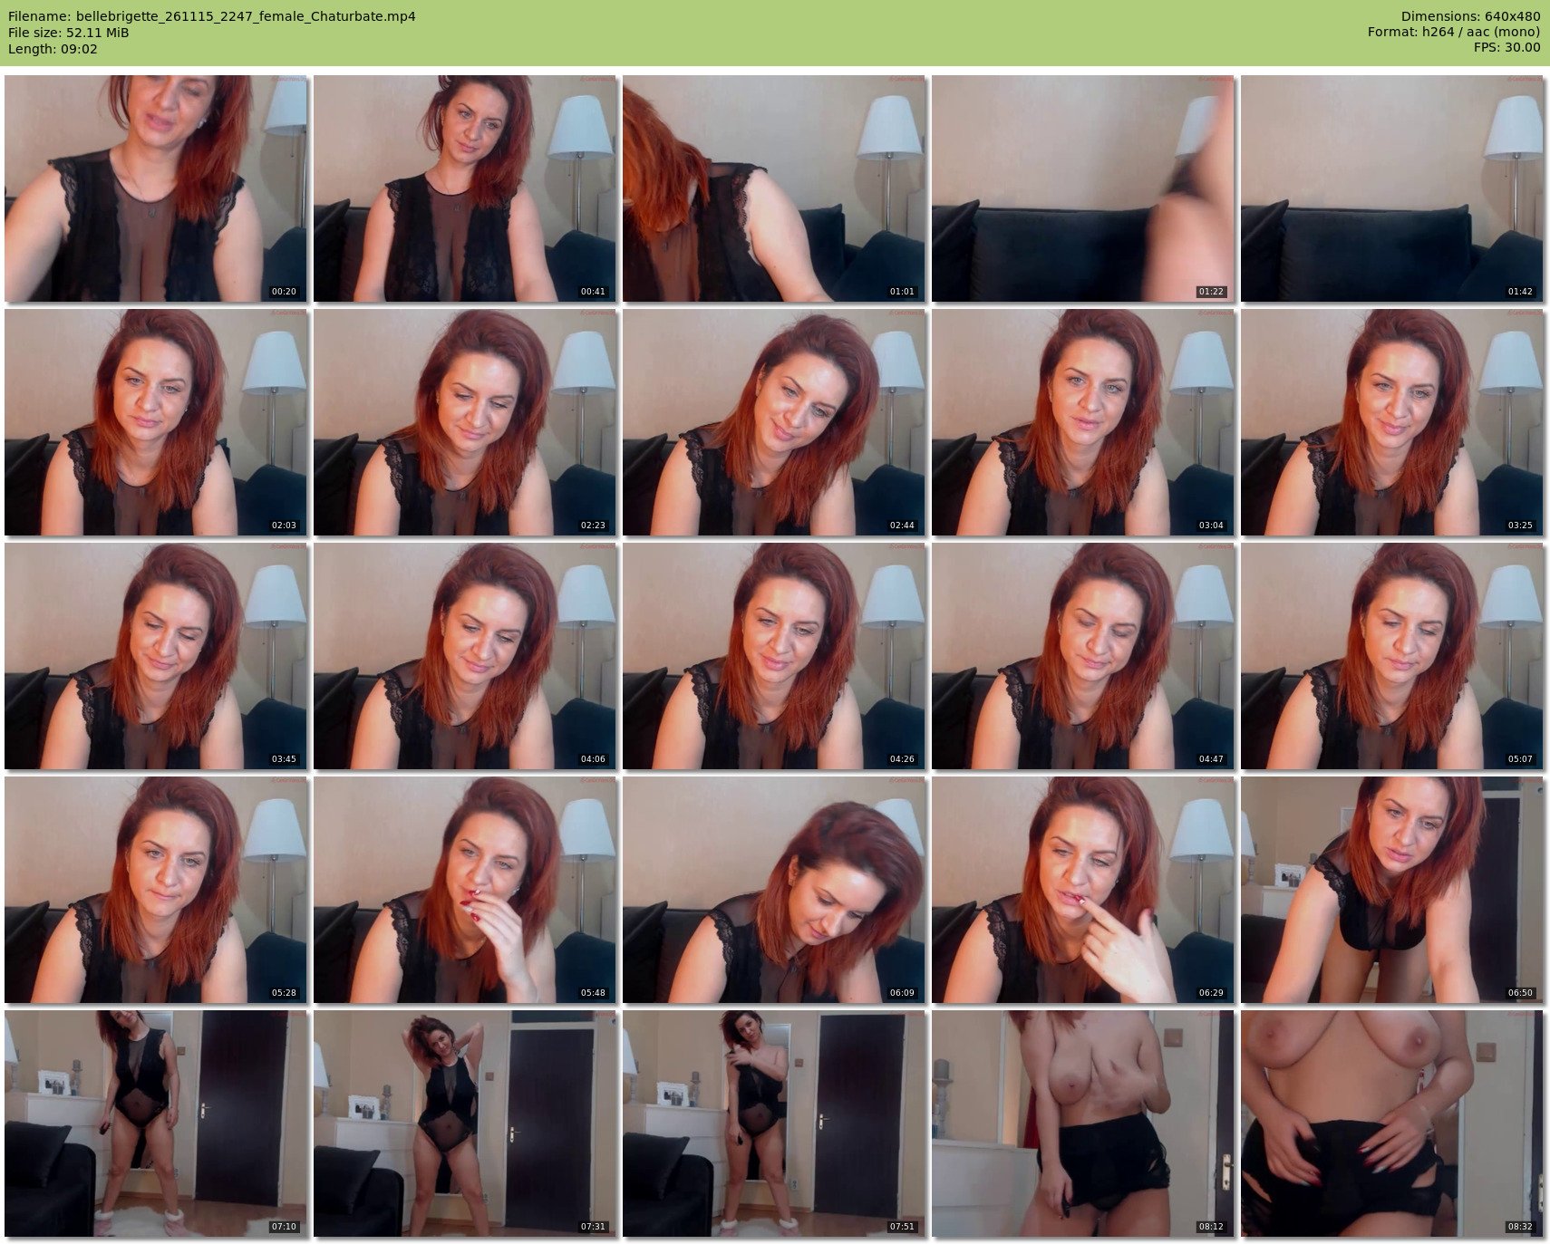Click the thumbnail at 05:28

pyautogui.click(x=155, y=890)
